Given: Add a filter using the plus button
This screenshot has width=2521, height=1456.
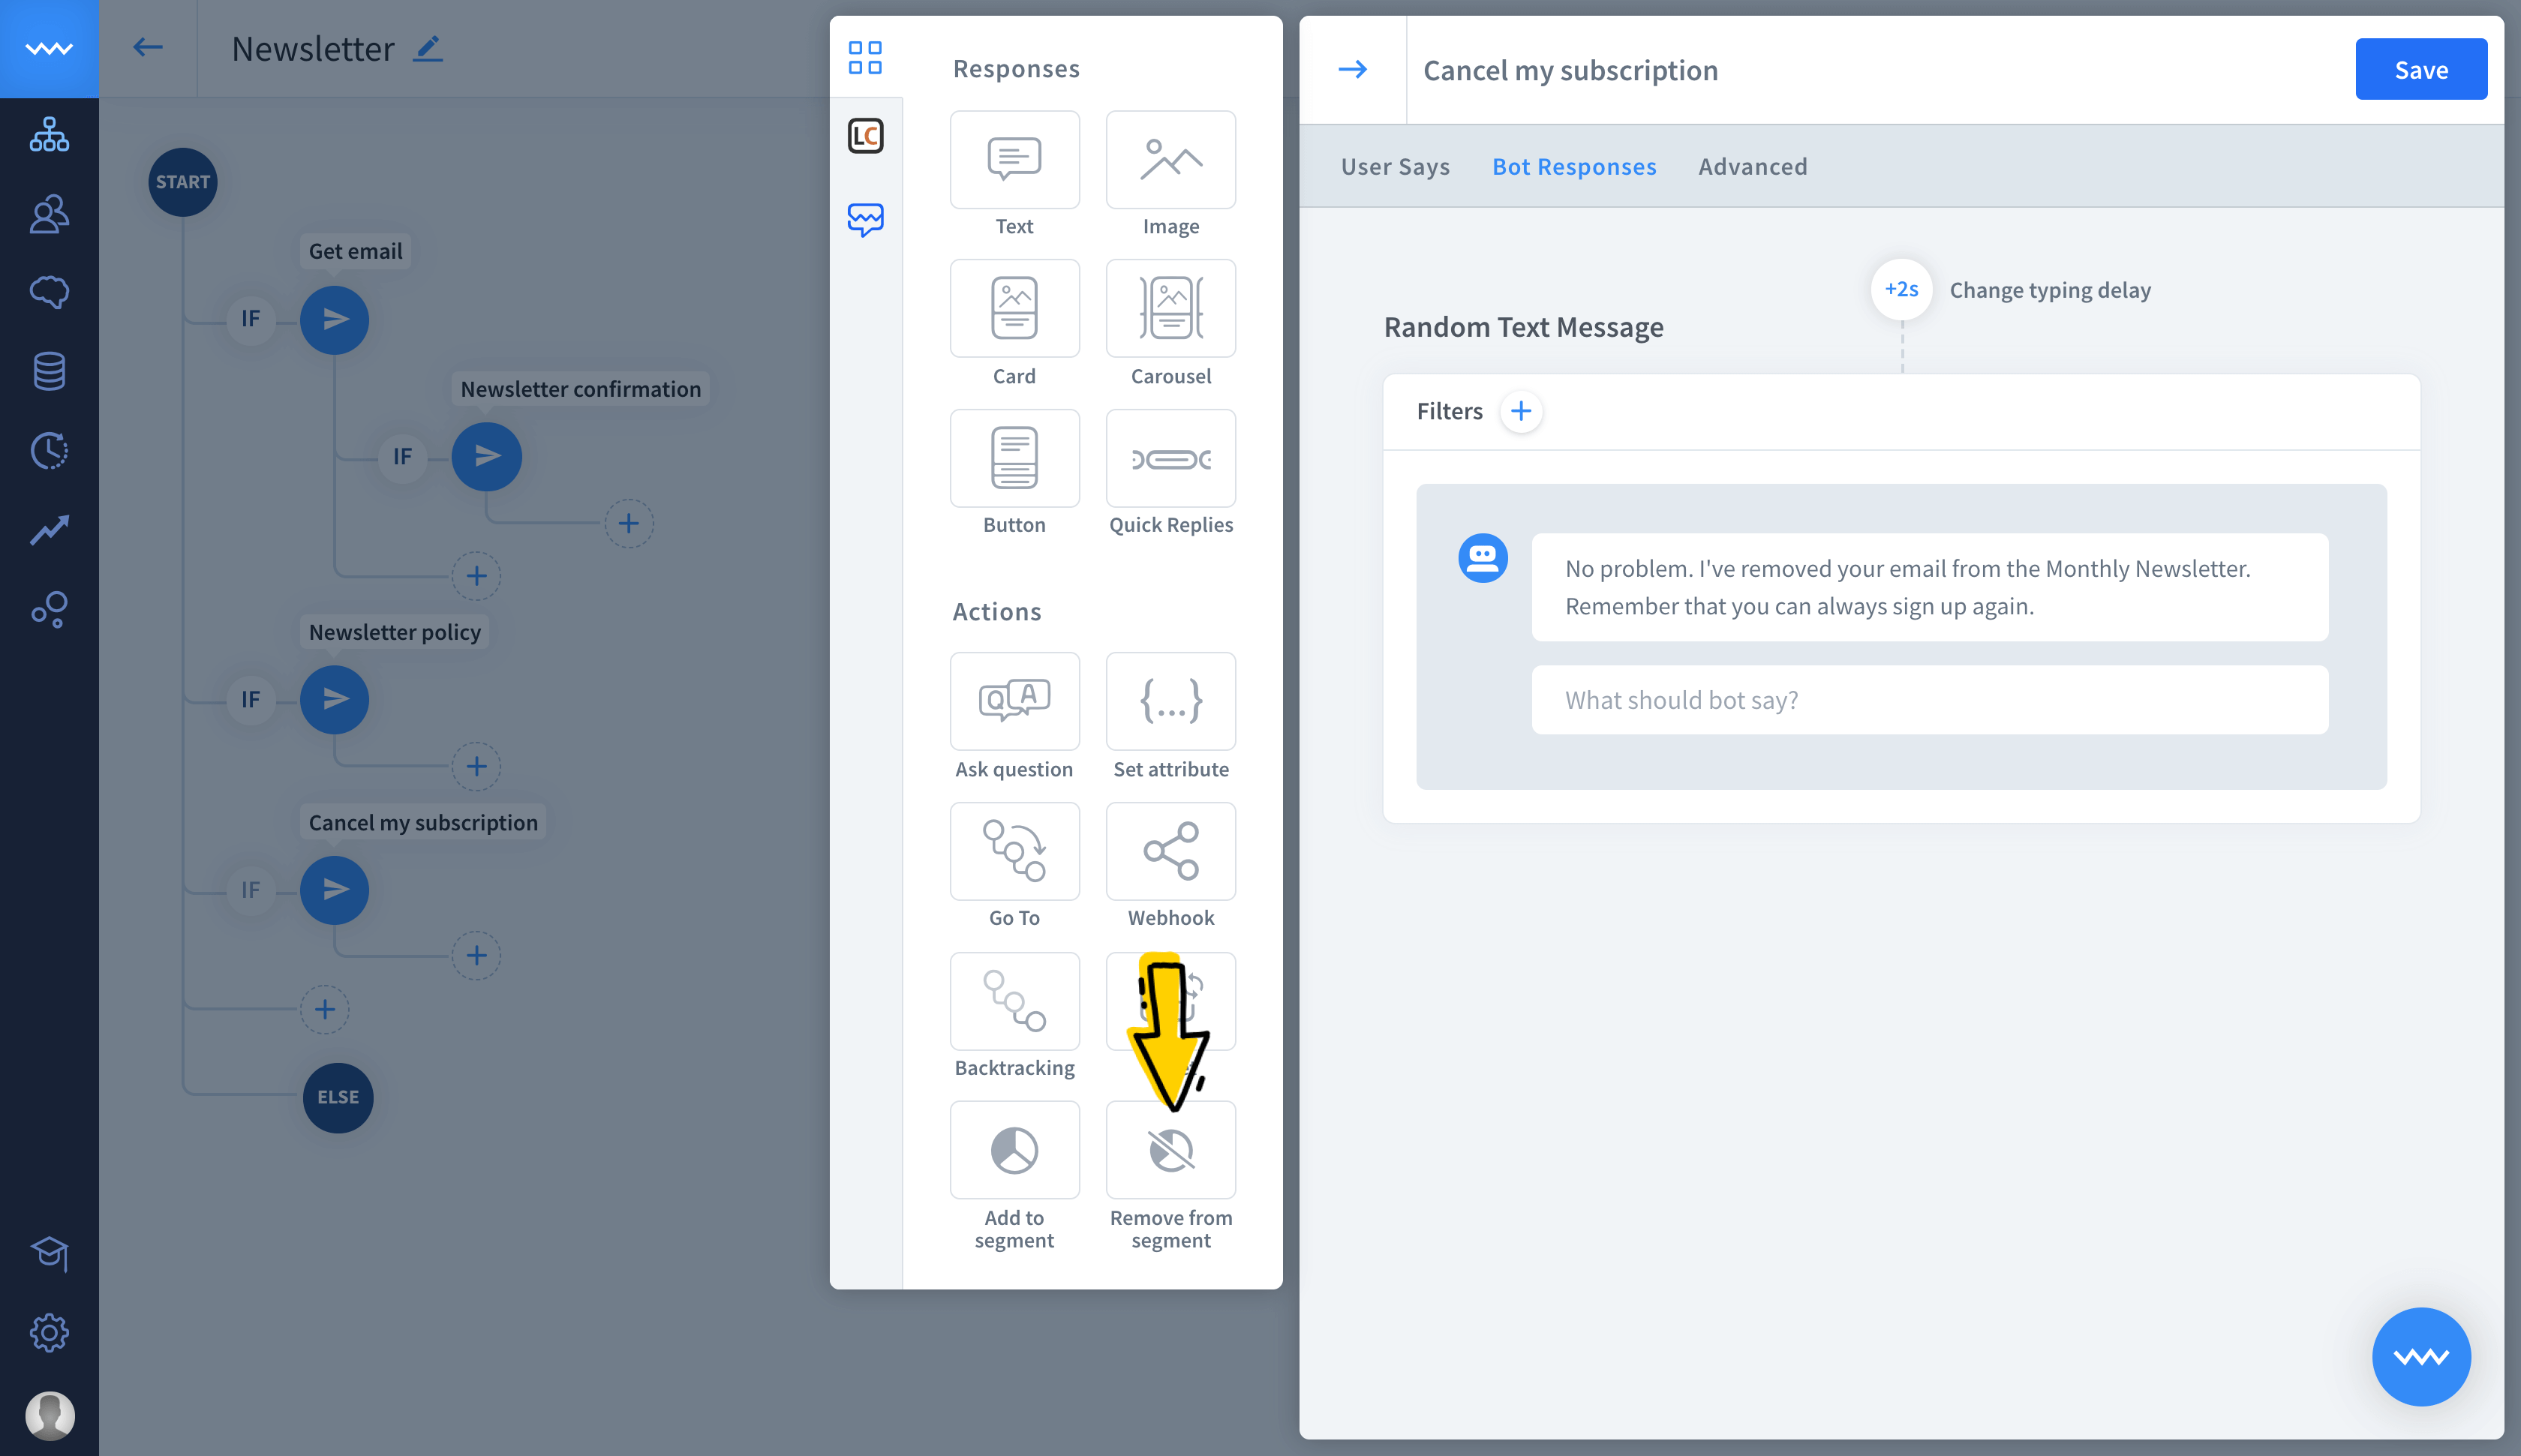Looking at the screenshot, I should click(1520, 411).
